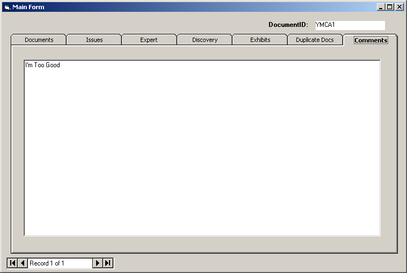The width and height of the screenshot is (407, 273).
Task: Switch to the Documents tab
Action: coord(39,40)
